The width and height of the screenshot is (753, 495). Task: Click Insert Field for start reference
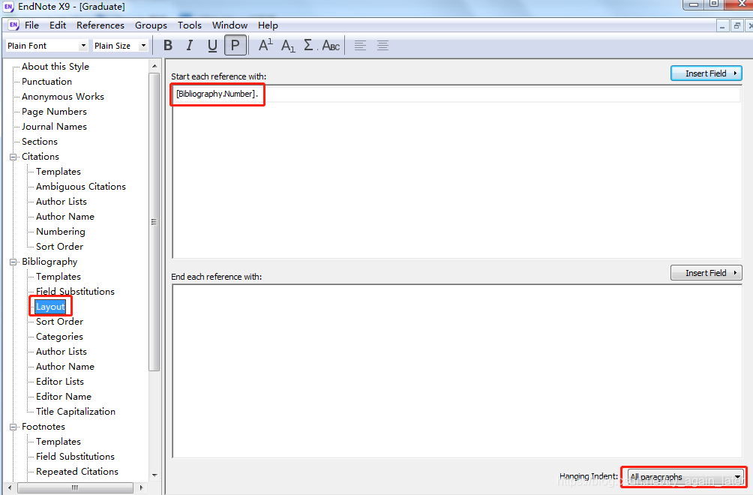706,73
